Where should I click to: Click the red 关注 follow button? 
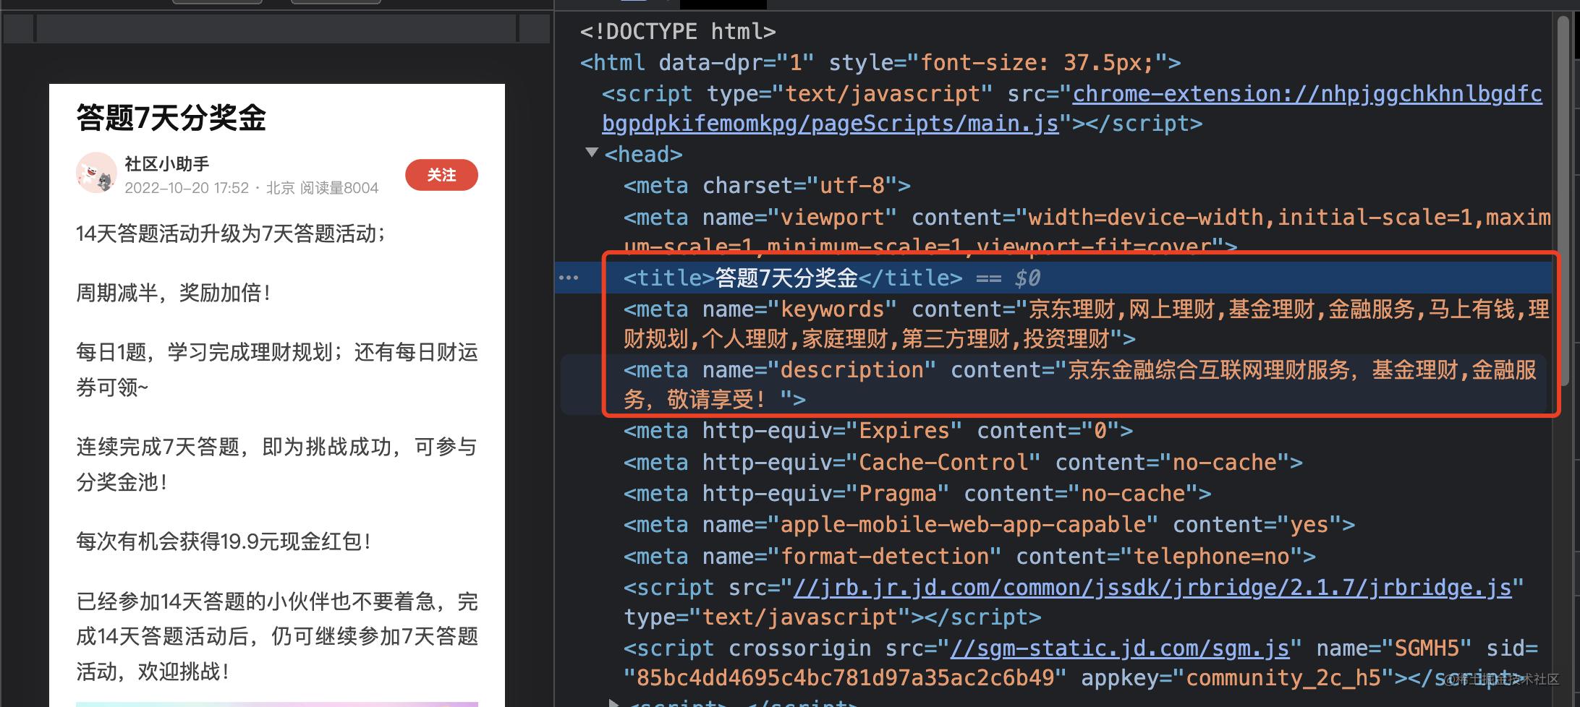click(441, 174)
